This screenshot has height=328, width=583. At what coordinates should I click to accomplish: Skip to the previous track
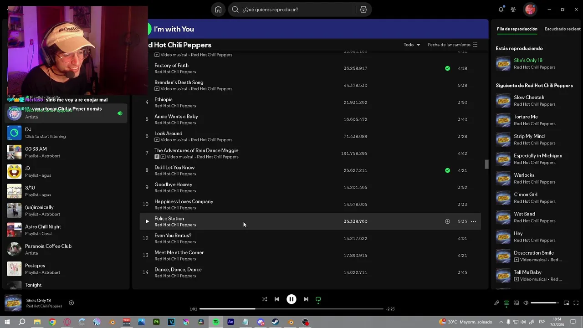277,299
